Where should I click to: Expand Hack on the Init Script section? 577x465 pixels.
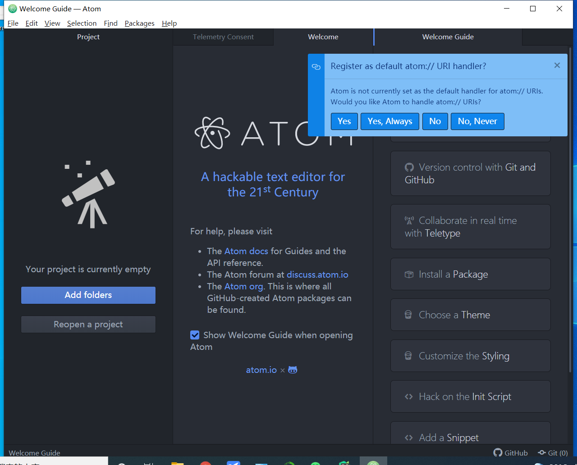tap(471, 396)
